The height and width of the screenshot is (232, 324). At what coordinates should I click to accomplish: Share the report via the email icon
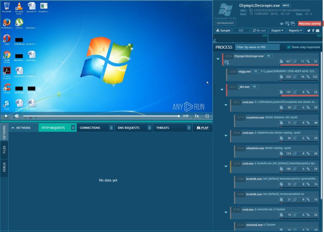318,30
